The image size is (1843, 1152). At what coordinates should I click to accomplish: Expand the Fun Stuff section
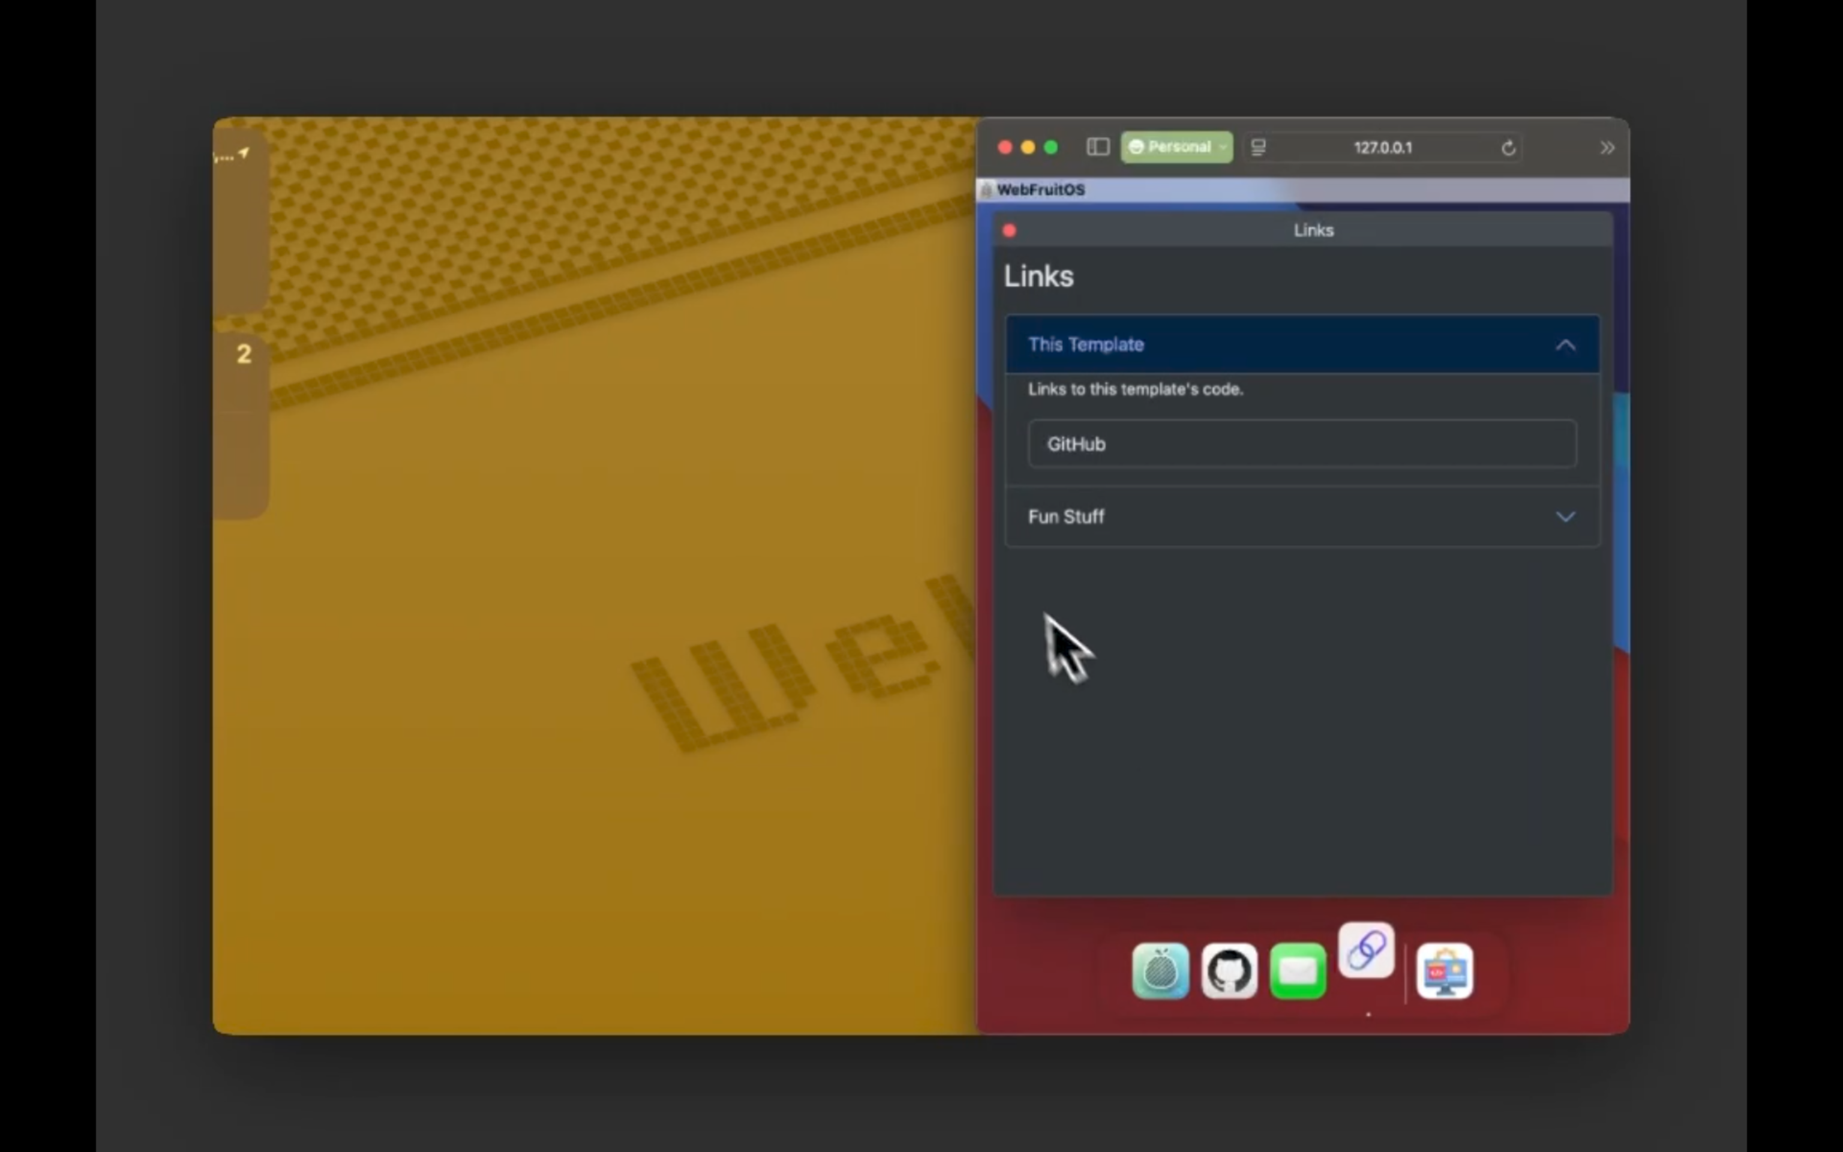(1566, 517)
